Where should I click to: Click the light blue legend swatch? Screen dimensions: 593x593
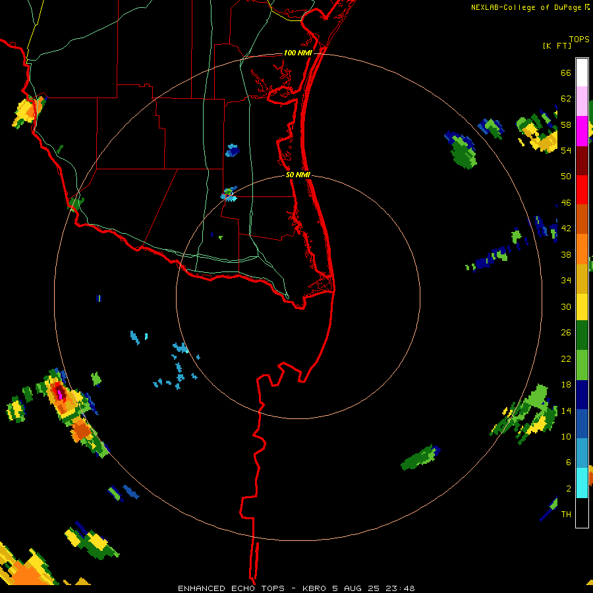tap(582, 453)
